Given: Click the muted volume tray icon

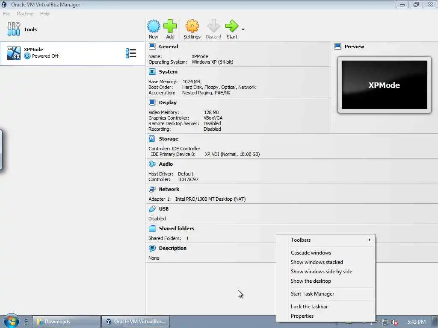Looking at the screenshot, I should (394, 322).
